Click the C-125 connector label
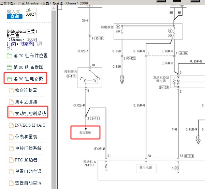Screen dimensions: 205x189 coord(131,58)
